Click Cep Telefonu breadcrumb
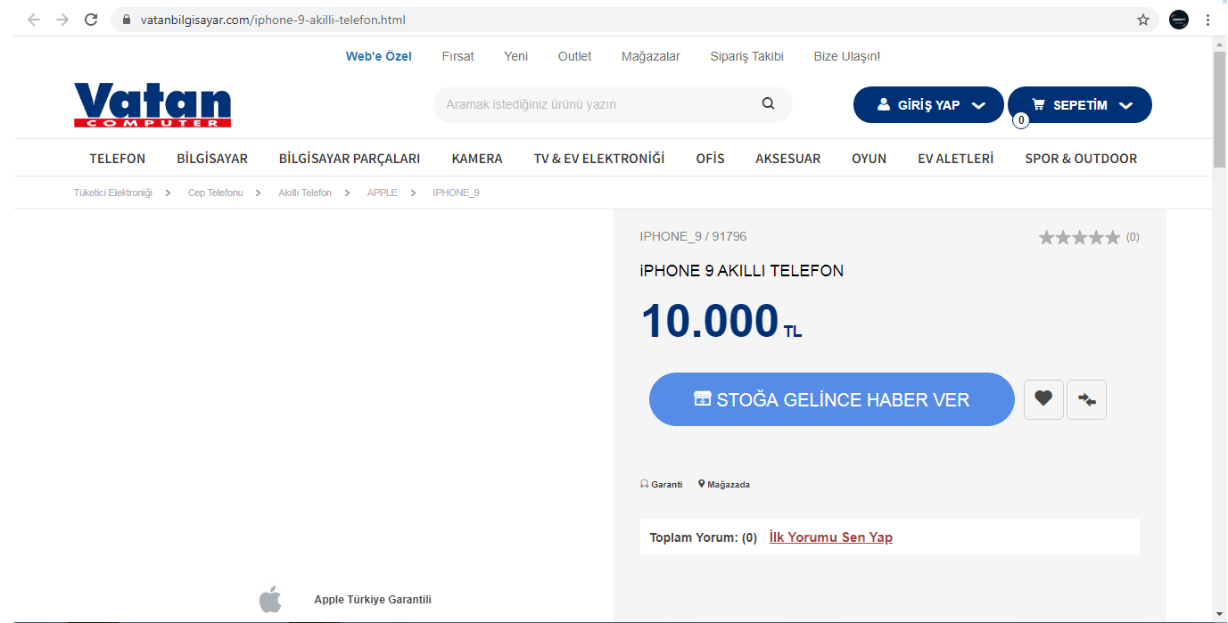Viewport: 1228px width, 623px height. click(216, 193)
